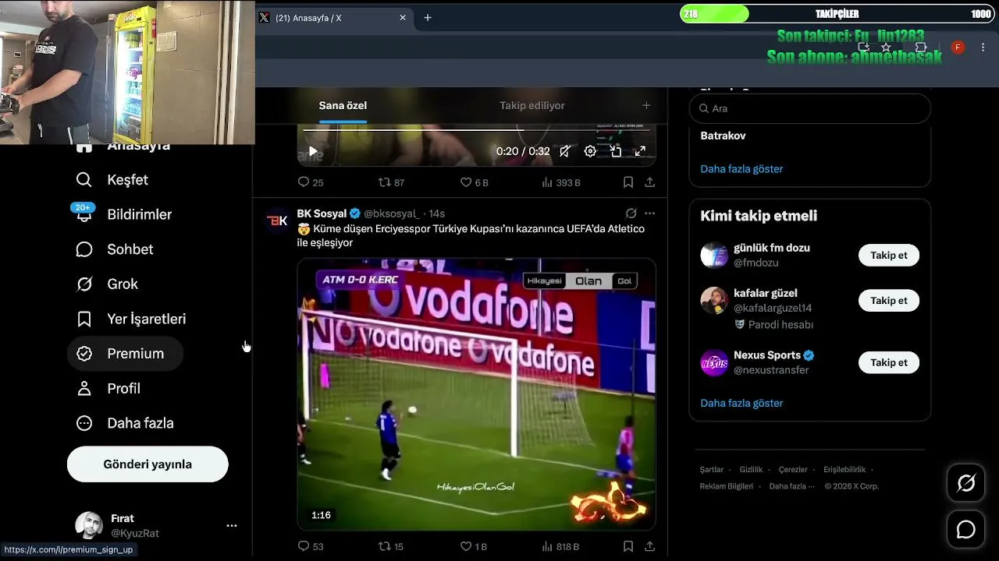This screenshot has width=999, height=561.
Task: Open Bildirimler notifications page
Action: [x=124, y=214]
